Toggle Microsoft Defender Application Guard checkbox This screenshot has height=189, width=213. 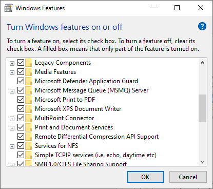tap(21, 81)
